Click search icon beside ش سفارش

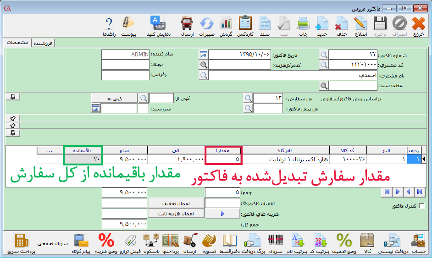pos(248,98)
